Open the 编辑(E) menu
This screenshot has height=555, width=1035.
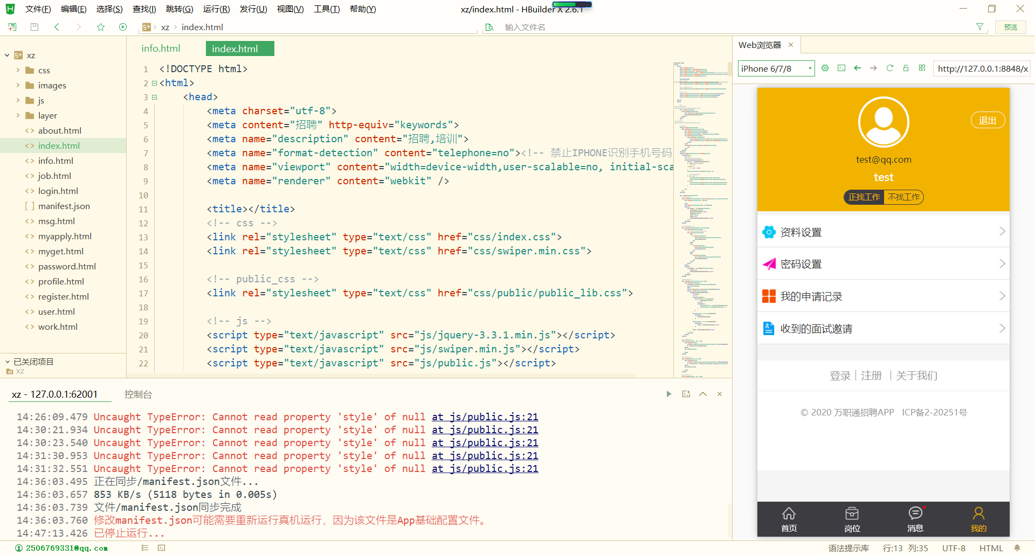click(x=74, y=9)
